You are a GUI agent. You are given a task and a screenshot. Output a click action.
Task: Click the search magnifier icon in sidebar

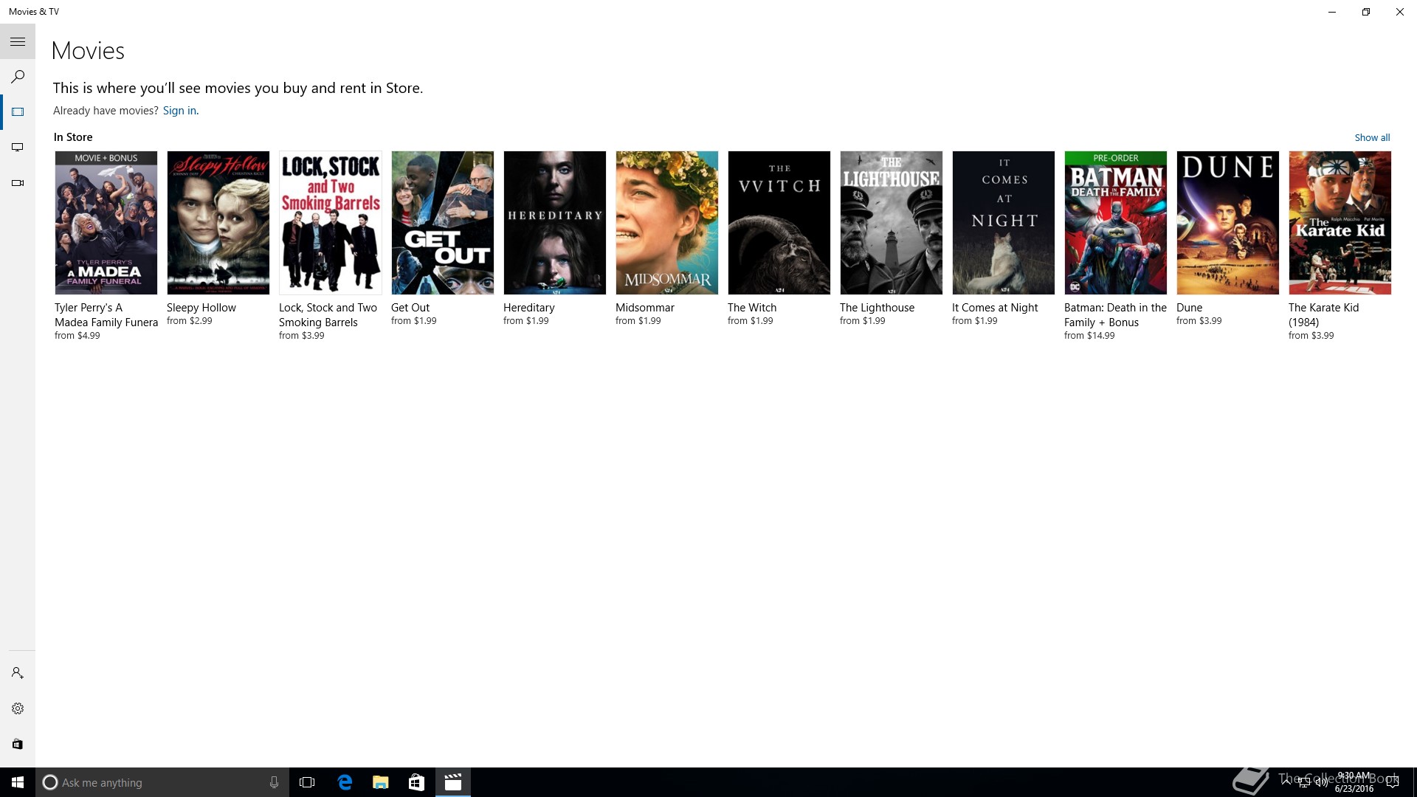click(x=18, y=77)
